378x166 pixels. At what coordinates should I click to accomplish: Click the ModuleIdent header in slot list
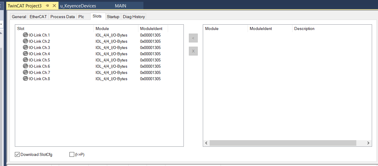point(153,29)
